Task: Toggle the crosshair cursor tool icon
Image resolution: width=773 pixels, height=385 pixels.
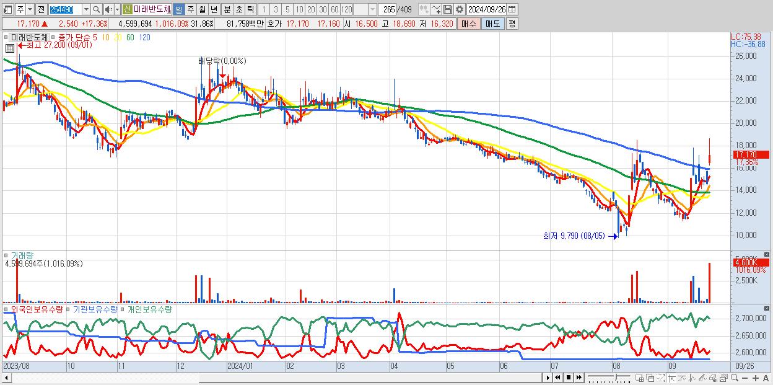Action: point(671,378)
